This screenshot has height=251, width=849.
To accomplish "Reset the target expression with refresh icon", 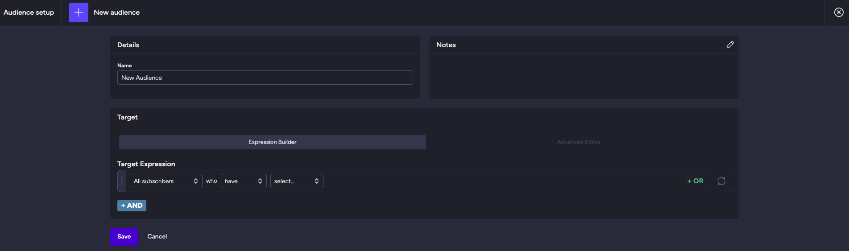I will 721,181.
